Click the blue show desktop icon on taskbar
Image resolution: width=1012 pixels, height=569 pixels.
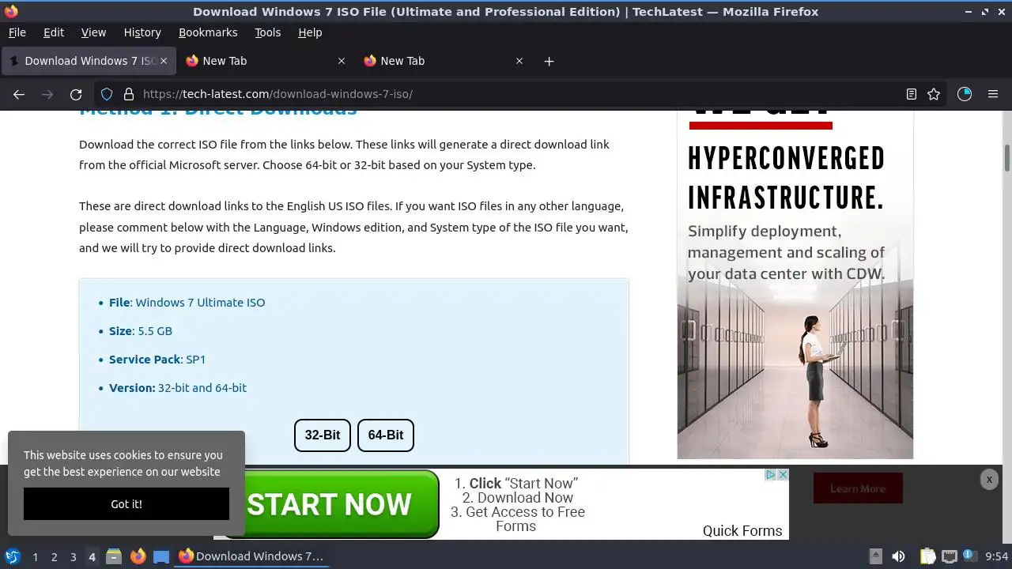coord(161,556)
